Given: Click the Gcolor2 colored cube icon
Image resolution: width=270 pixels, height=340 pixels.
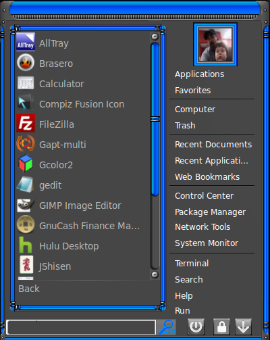Looking at the screenshot, I should click(26, 164).
